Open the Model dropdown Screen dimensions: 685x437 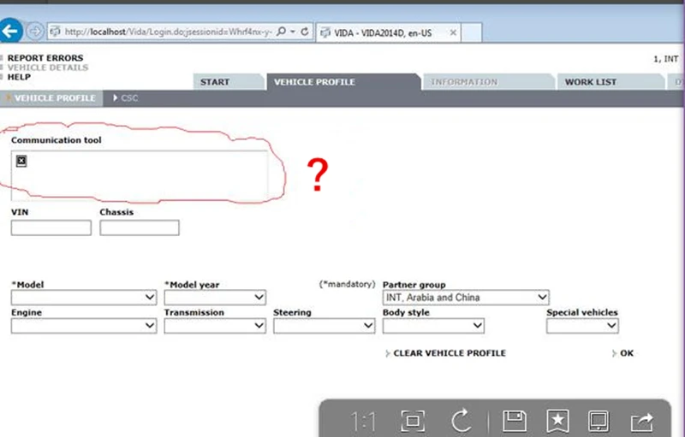click(x=84, y=298)
